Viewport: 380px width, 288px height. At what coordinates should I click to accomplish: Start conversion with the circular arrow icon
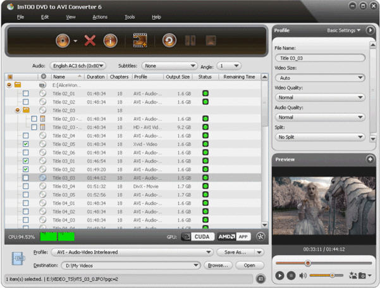point(169,41)
